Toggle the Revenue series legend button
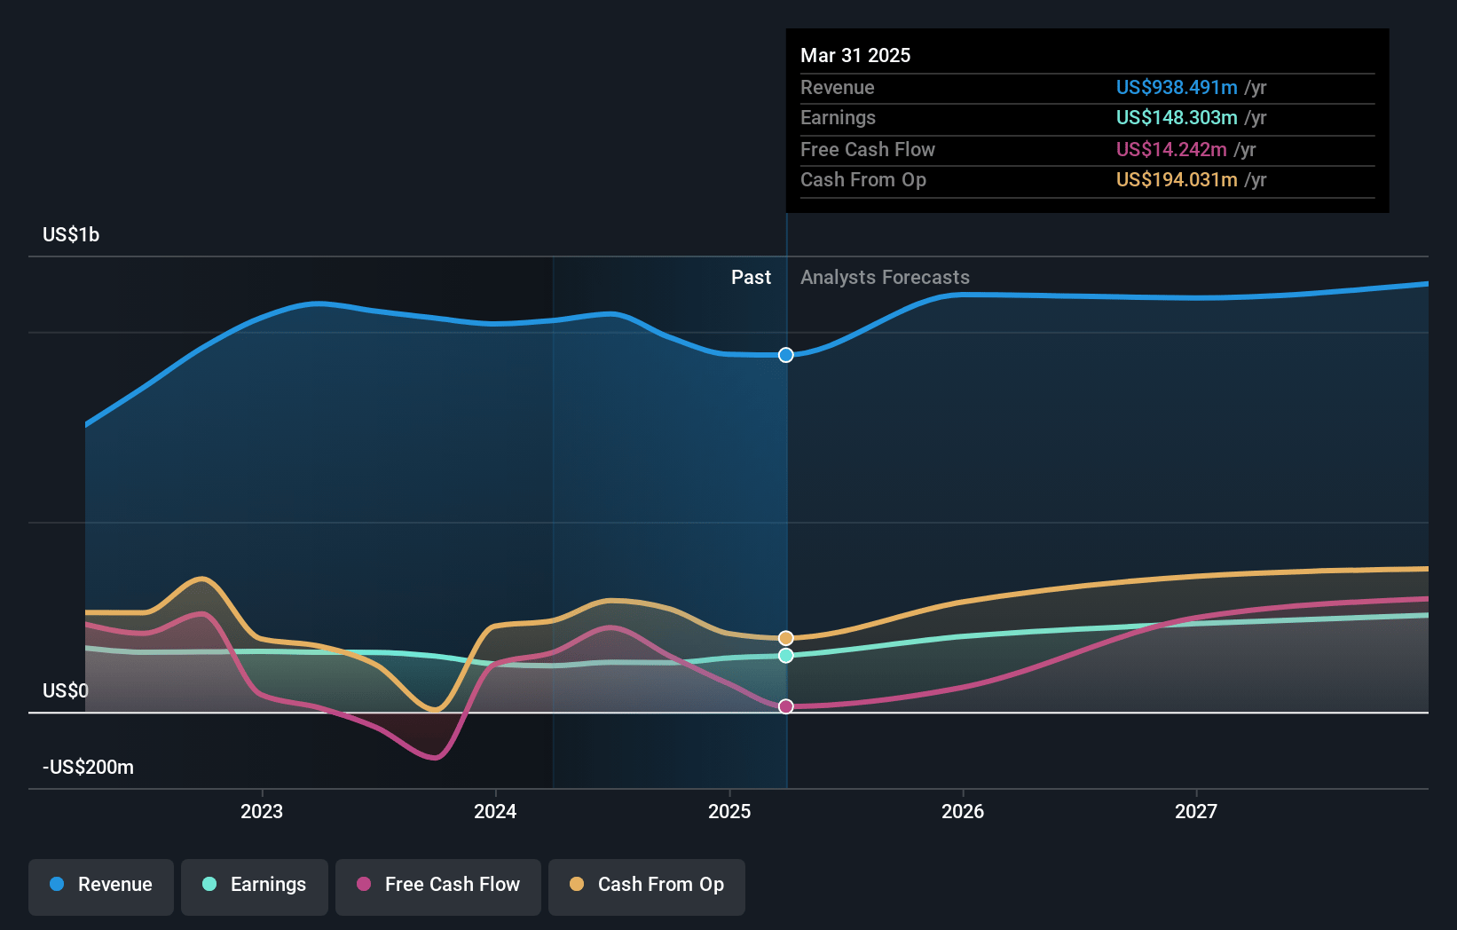Screen dimensions: 1457x930 click(101, 887)
